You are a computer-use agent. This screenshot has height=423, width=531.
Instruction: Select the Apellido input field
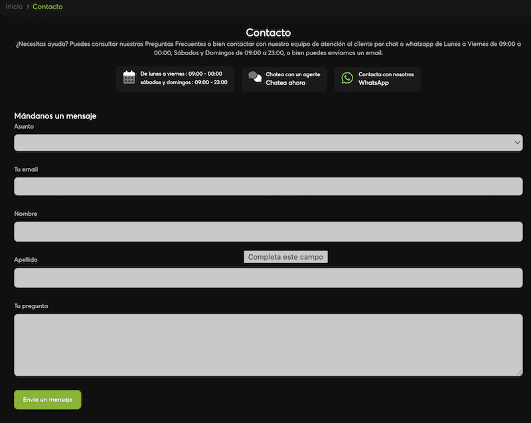pos(268,278)
